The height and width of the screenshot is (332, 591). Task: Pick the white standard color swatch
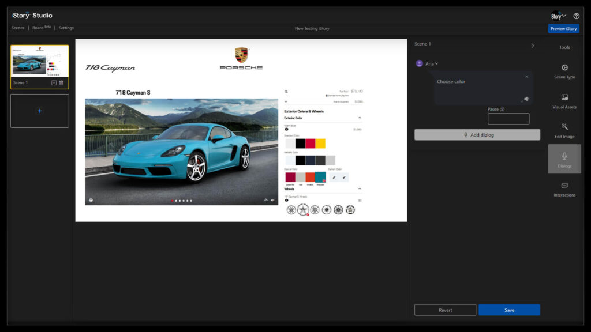coord(290,144)
